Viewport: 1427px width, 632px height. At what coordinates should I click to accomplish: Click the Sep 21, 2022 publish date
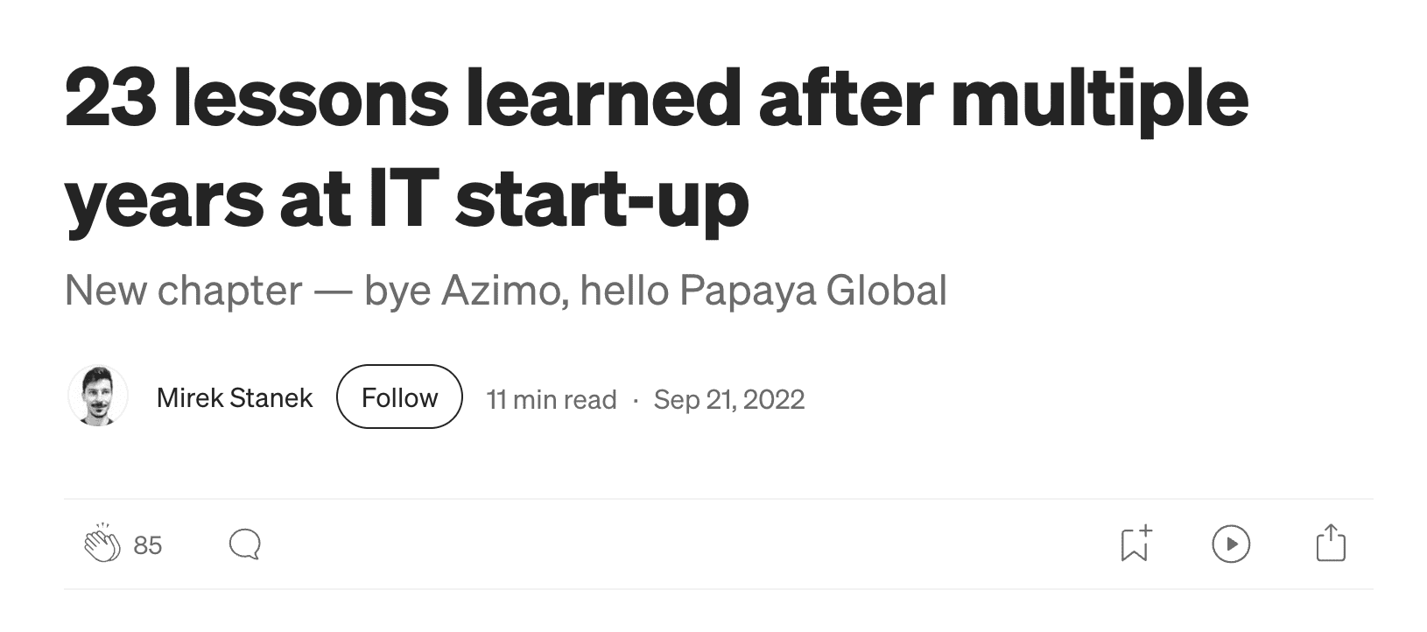[728, 399]
